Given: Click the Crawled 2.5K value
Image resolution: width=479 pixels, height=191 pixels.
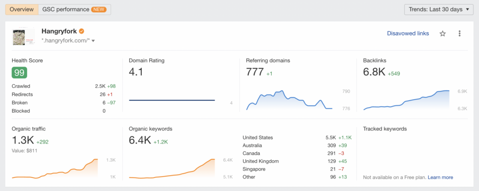Looking at the screenshot, I should pyautogui.click(x=100, y=86).
